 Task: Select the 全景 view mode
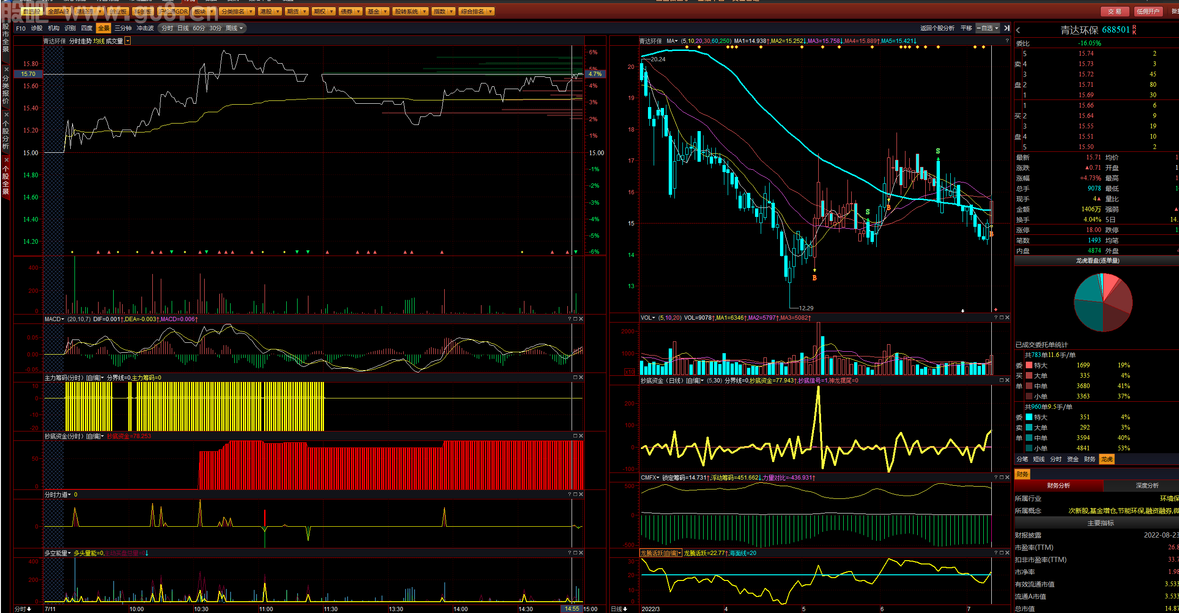tap(104, 28)
